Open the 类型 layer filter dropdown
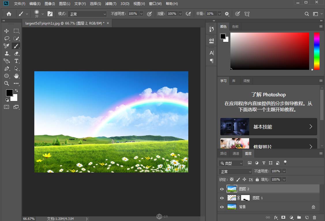 (231, 163)
